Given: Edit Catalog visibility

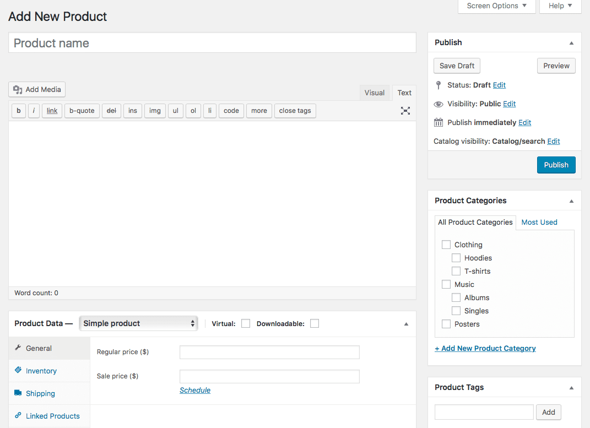Looking at the screenshot, I should pyautogui.click(x=554, y=142).
